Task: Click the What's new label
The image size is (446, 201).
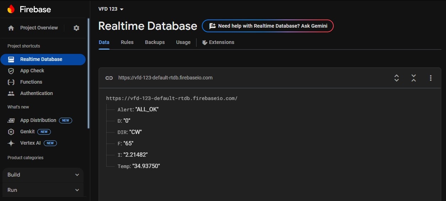Action: tap(18, 107)
